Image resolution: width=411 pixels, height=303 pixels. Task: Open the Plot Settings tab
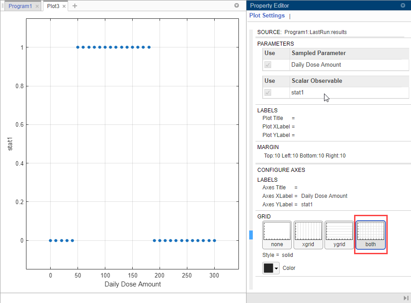(267, 15)
